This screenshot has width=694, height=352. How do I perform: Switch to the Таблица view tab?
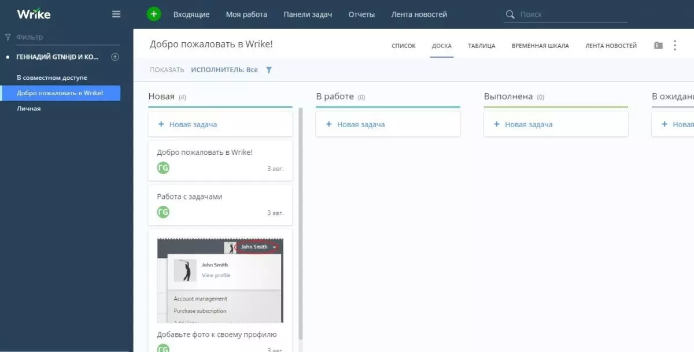coord(482,46)
